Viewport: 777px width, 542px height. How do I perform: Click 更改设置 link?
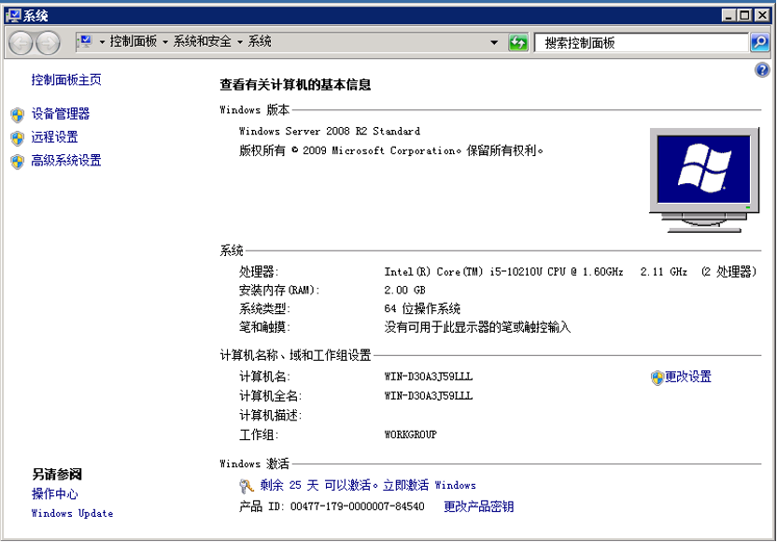click(x=687, y=378)
